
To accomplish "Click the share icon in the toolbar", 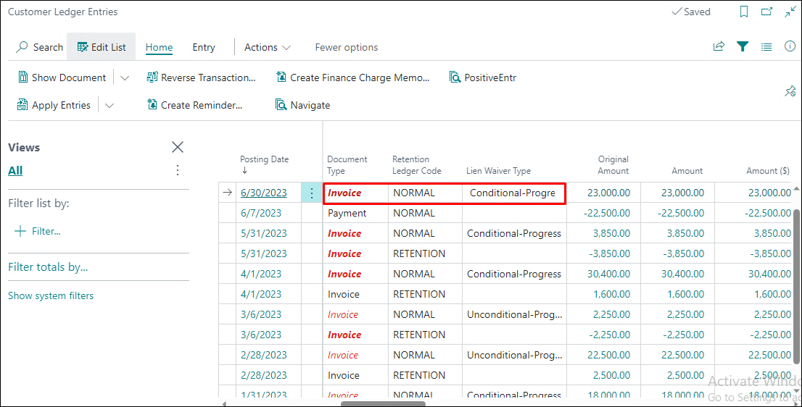I will [719, 47].
